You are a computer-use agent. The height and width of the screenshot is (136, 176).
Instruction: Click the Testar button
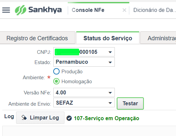coord(130,103)
